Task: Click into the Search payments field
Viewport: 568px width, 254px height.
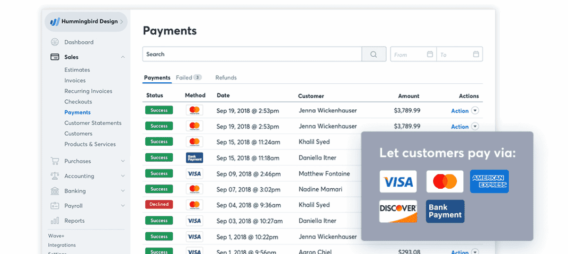Action: 252,54
